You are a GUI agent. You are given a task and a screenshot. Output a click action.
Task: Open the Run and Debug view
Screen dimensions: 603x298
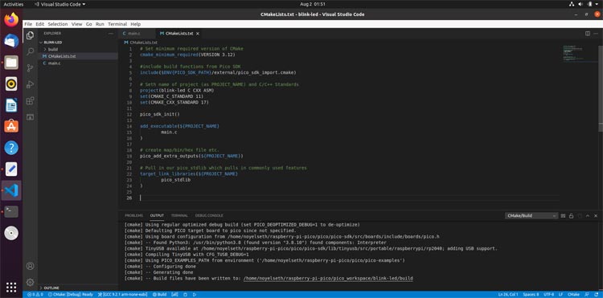[30, 84]
